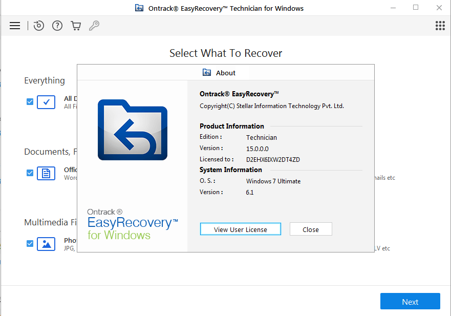Click the Office Documents page icon
Screen dimensions: 451x316
46,173
